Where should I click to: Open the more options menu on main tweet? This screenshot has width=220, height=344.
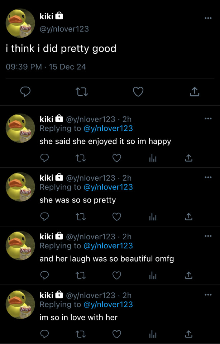(x=208, y=18)
